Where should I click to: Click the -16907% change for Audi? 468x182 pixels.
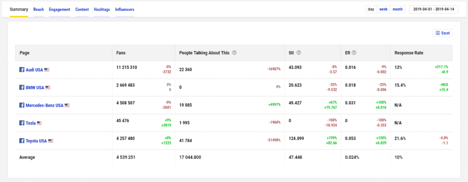point(274,69)
